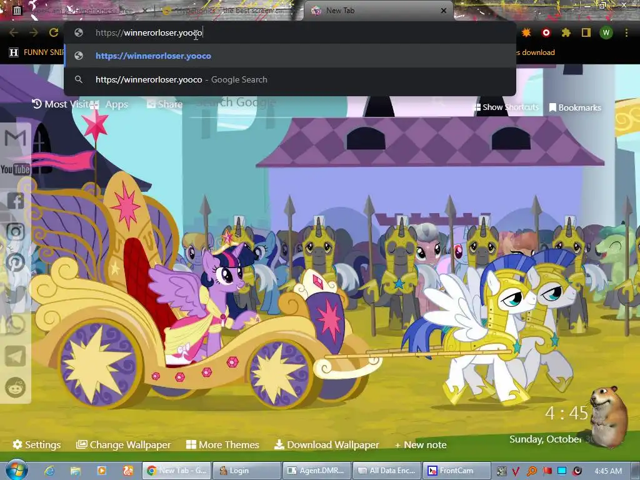This screenshot has height=480, width=640.
Task: Open Chrome's three-dot menu
Action: pyautogui.click(x=626, y=32)
